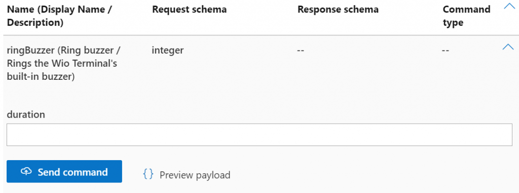Screen dimensions: 519x193
Task: Focus the duration input field
Action: click(259, 134)
